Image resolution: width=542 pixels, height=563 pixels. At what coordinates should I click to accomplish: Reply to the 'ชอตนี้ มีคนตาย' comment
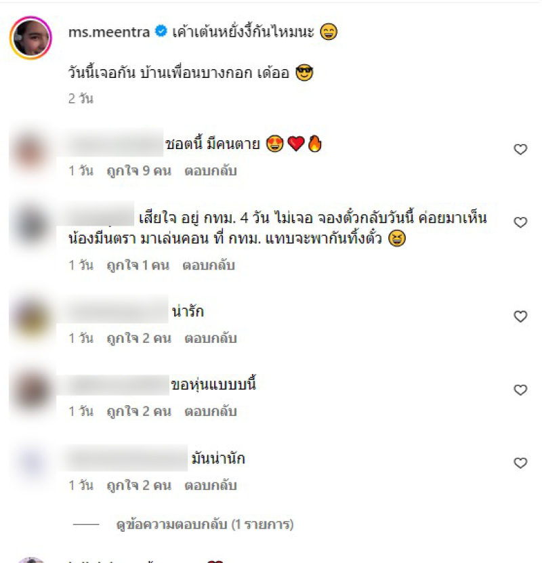click(x=210, y=171)
